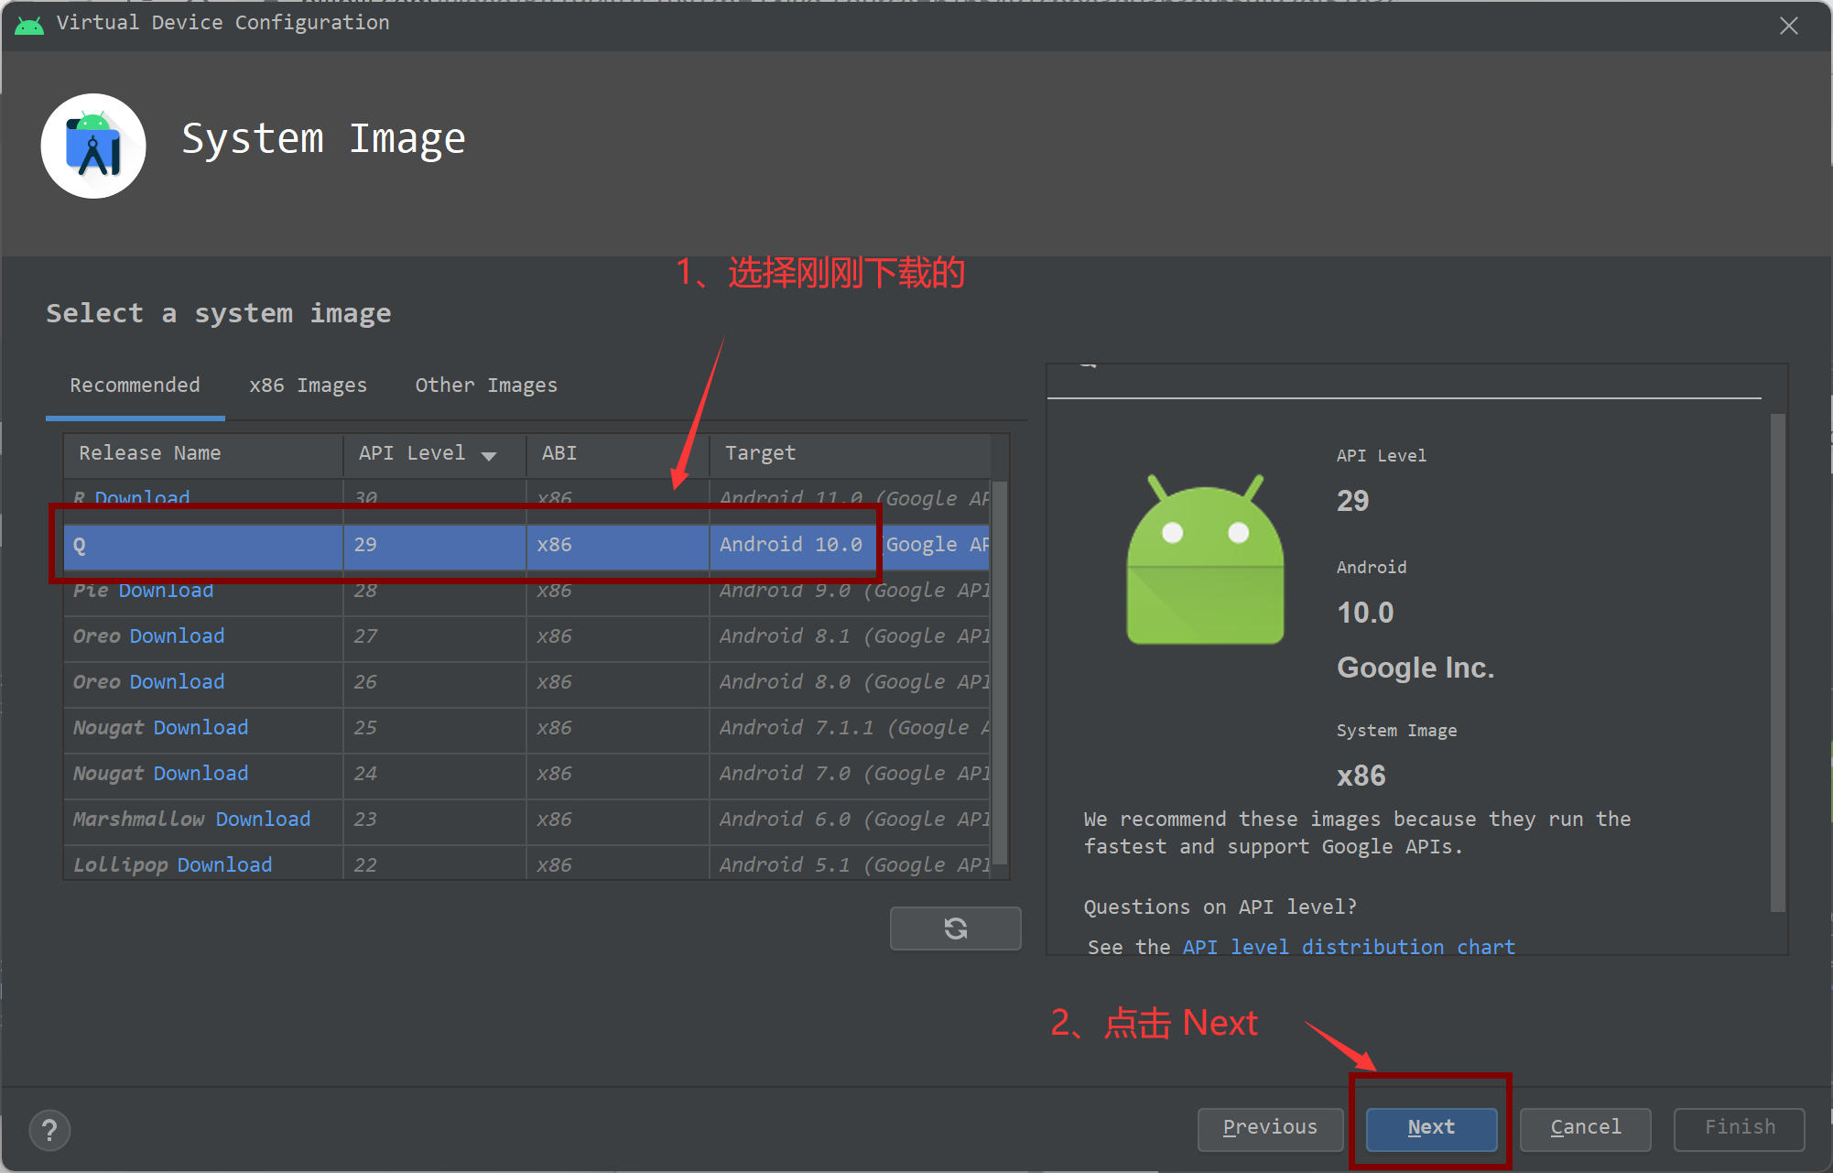Image resolution: width=1833 pixels, height=1173 pixels.
Task: Click the Android Studio logo icon
Action: (93, 147)
